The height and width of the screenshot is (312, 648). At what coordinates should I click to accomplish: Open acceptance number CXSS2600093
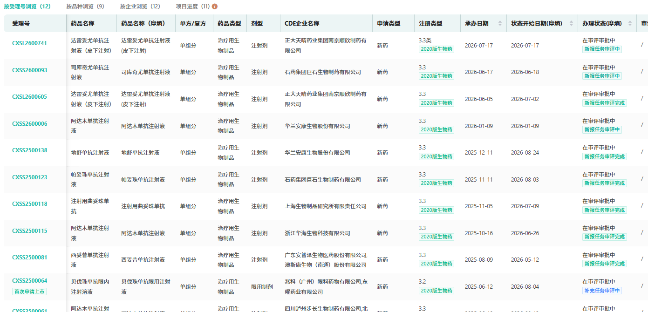point(30,70)
